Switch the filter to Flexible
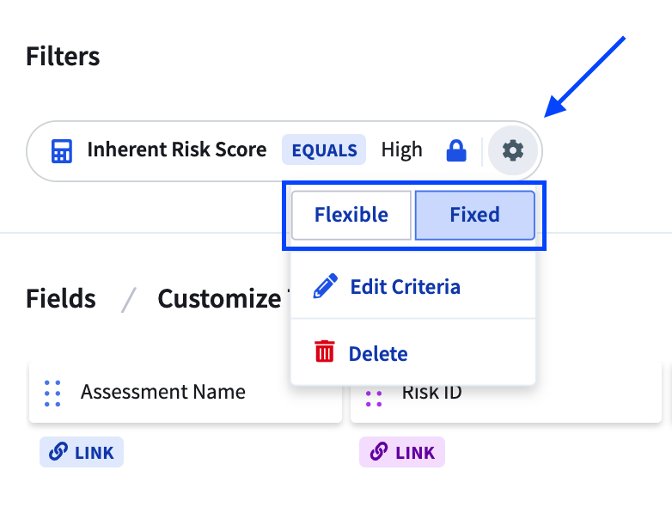672x519 pixels. click(351, 215)
